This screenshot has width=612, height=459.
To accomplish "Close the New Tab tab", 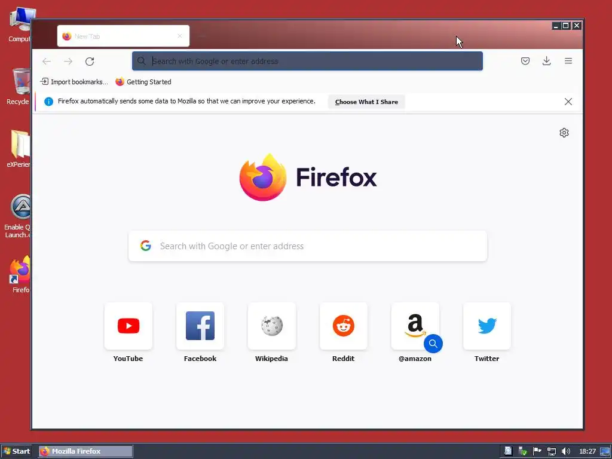I will [x=179, y=36].
